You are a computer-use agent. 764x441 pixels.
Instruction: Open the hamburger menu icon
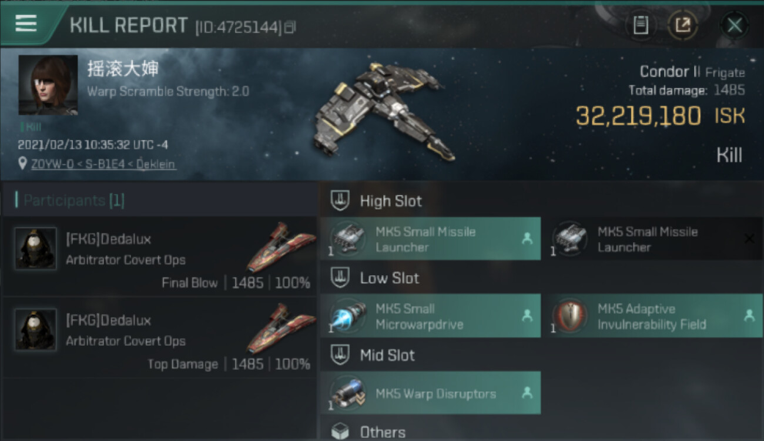(x=26, y=24)
